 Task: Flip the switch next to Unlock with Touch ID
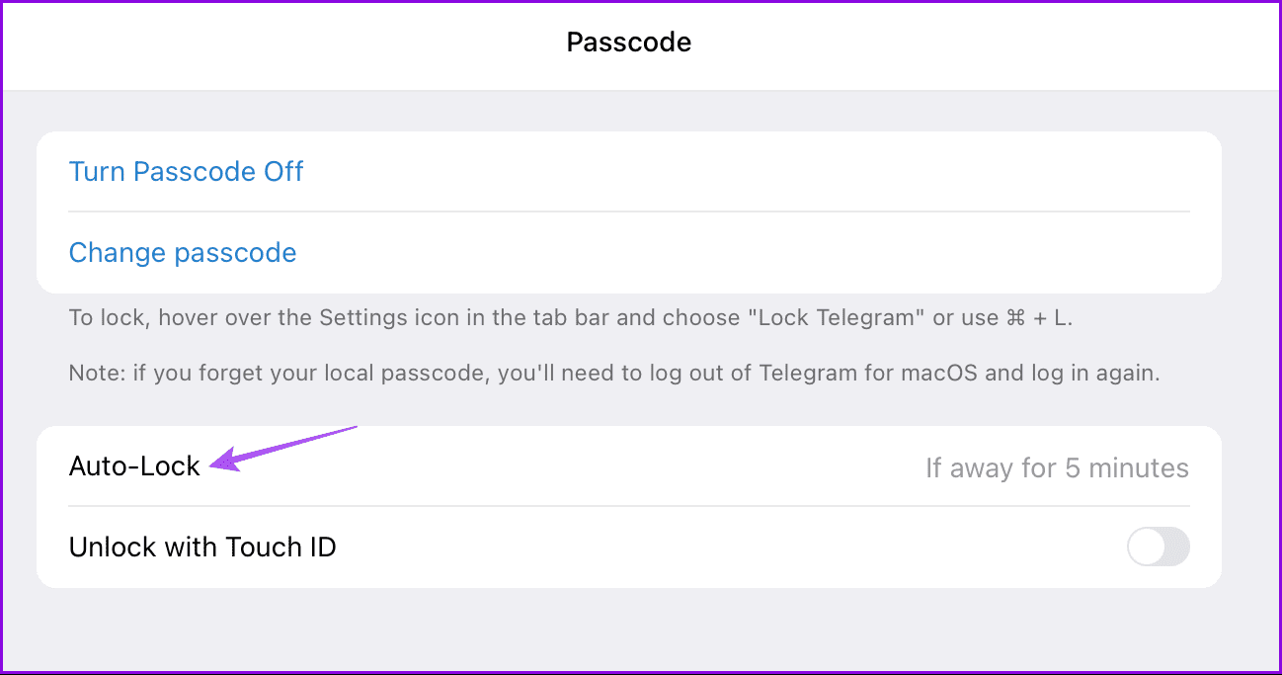click(x=1158, y=547)
